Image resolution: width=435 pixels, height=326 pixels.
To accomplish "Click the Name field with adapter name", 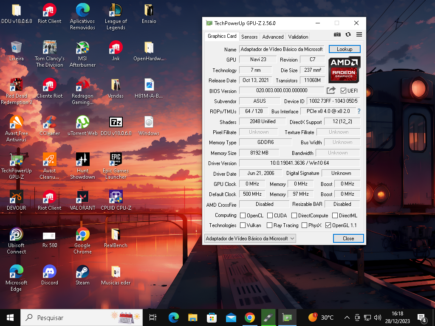I will (282, 49).
